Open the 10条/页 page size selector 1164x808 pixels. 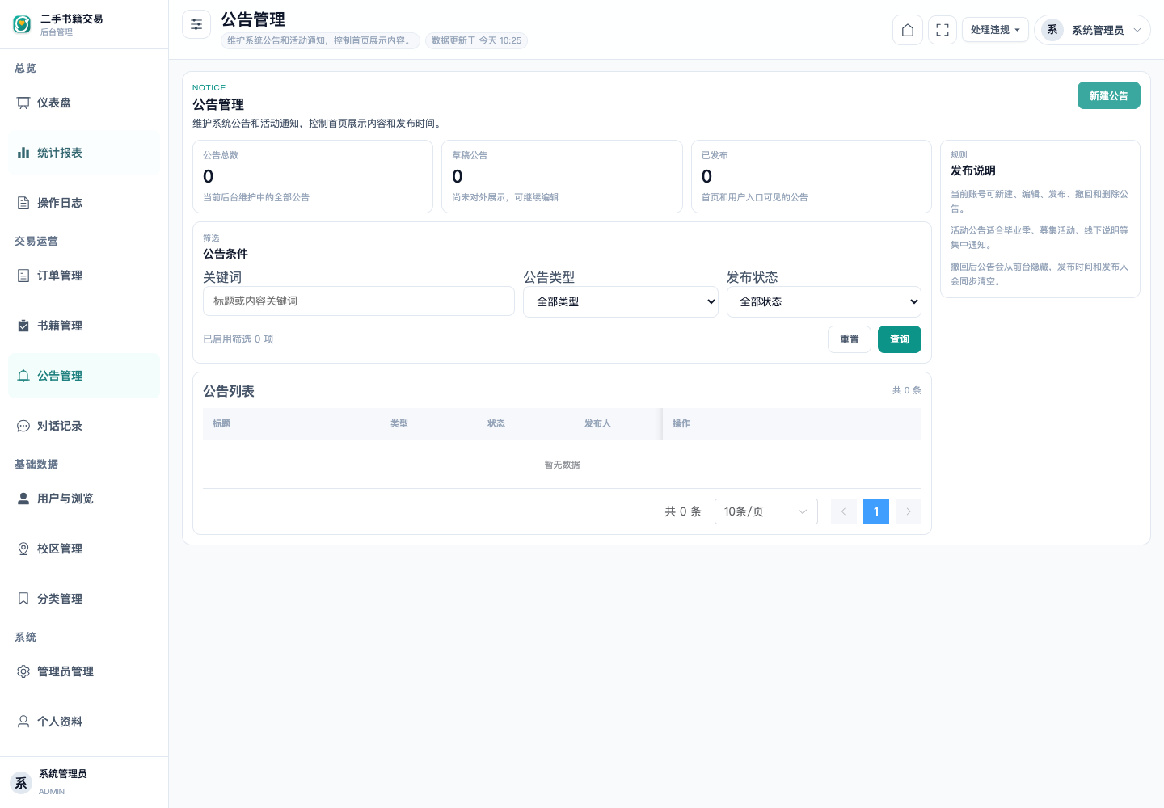click(766, 511)
